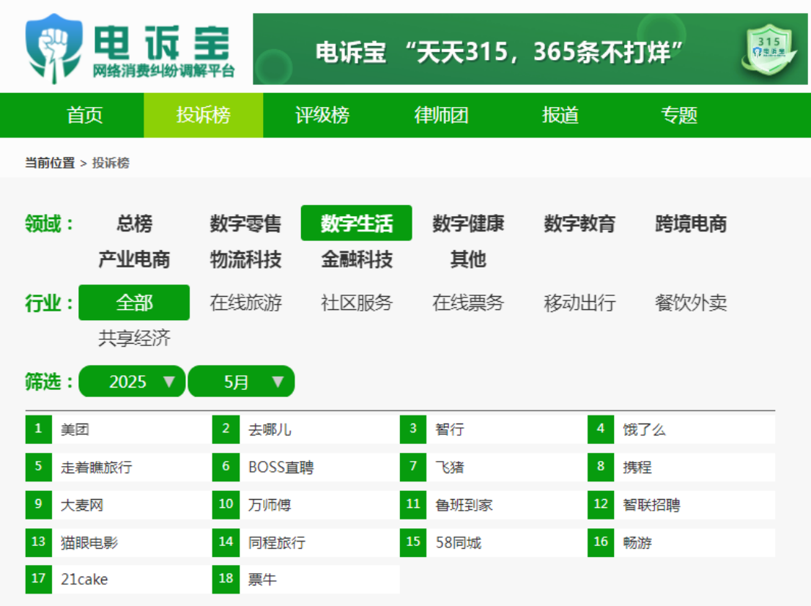811x606 pixels.
Task: Go to 首页 in navigation bar
Action: 85,115
